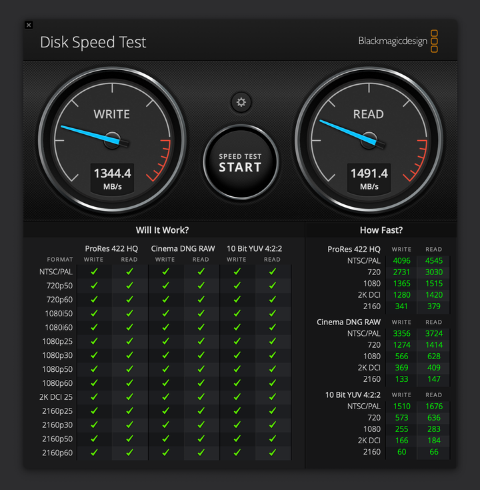The width and height of the screenshot is (480, 490).
Task: Close the Disk Speed Test window
Action: tap(29, 25)
